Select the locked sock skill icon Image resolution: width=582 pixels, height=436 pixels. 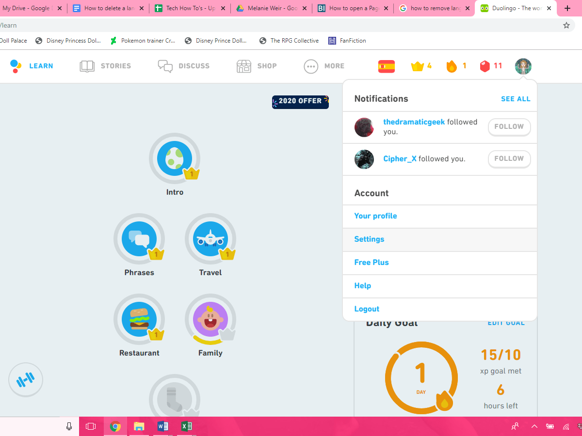(x=175, y=398)
